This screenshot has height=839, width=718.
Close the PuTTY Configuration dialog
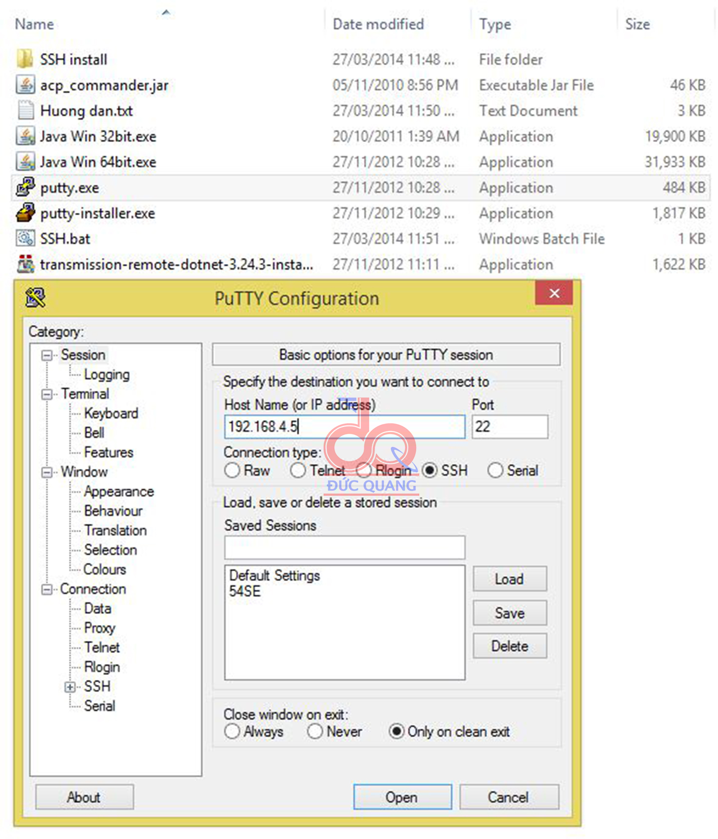(x=553, y=293)
